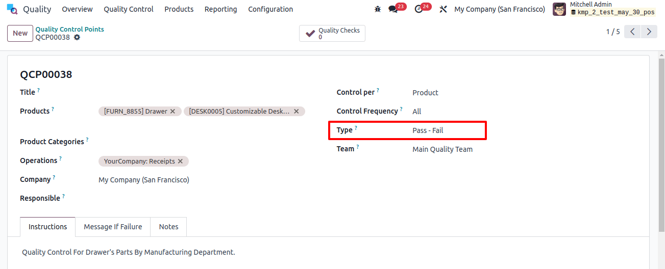Go back to Quality Control Points breadcrumb
This screenshot has width=665, height=269.
[70, 29]
